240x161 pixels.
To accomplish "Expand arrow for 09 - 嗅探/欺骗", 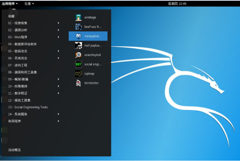I will click(x=58, y=79).
